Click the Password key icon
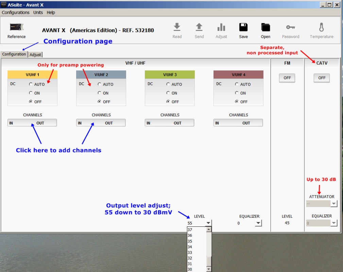 click(291, 27)
